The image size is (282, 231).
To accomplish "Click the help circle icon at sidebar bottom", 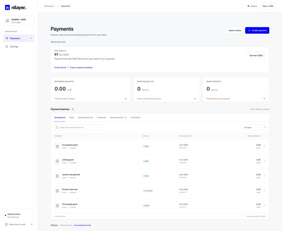I will pos(6,224).
